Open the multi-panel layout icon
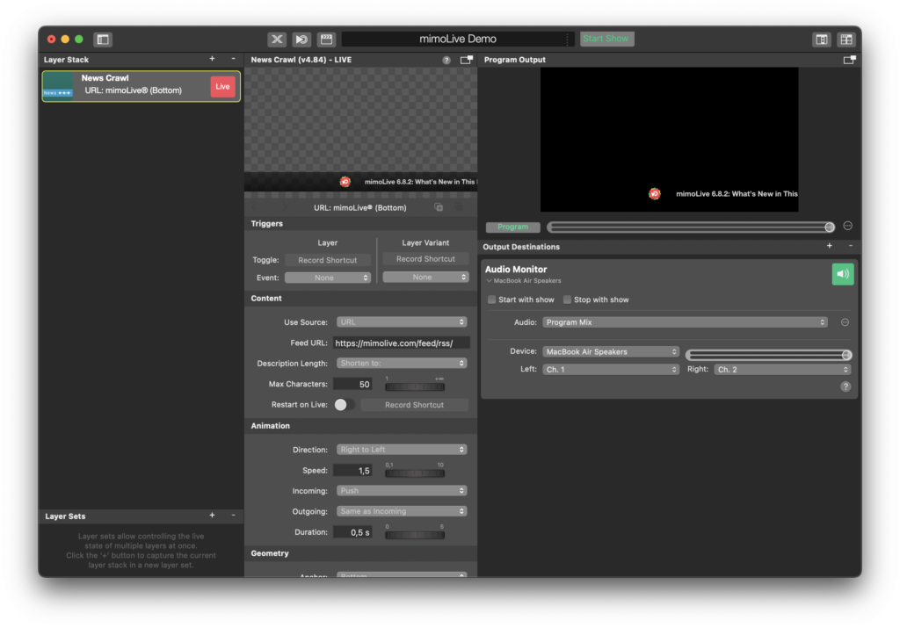 [x=846, y=39]
